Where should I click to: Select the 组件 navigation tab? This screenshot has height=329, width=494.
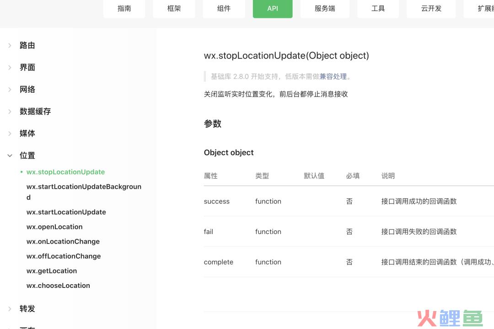tap(224, 9)
